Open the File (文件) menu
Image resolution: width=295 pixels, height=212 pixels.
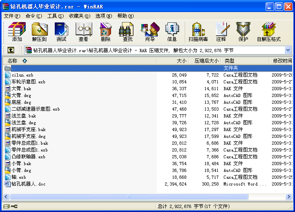(12, 16)
